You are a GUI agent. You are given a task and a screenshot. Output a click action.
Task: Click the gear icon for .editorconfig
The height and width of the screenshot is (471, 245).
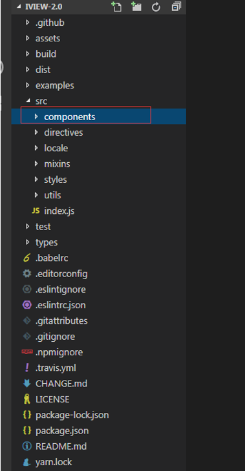pyautogui.click(x=27, y=274)
